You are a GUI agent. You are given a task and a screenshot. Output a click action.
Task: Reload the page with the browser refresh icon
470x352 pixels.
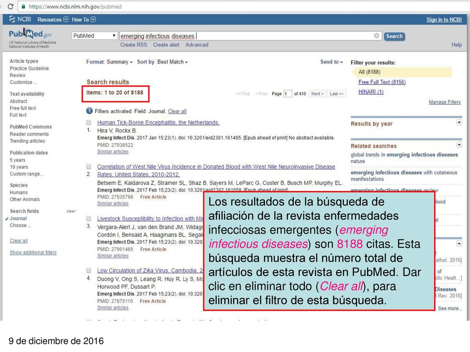point(11,6)
